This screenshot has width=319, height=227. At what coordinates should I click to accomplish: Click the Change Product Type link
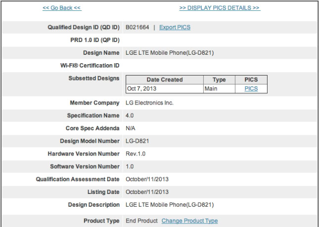pos(189,221)
